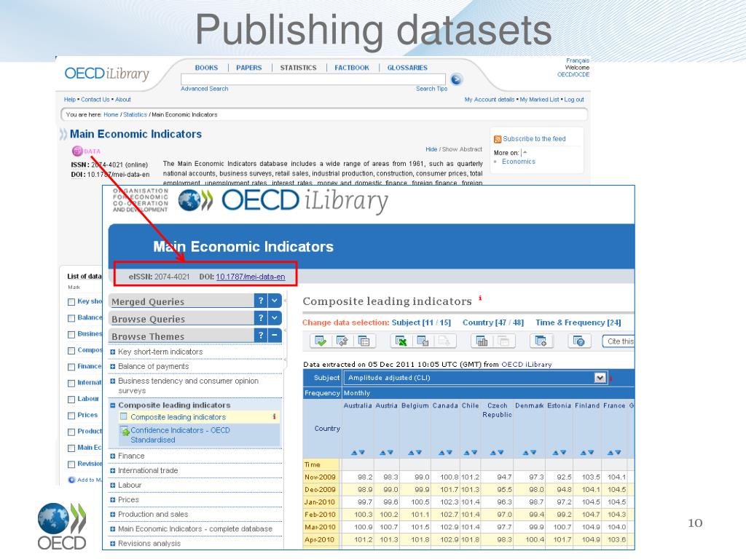This screenshot has height=559, width=746.
Task: Expand Key short-term indicators tree node
Action: coord(113,352)
